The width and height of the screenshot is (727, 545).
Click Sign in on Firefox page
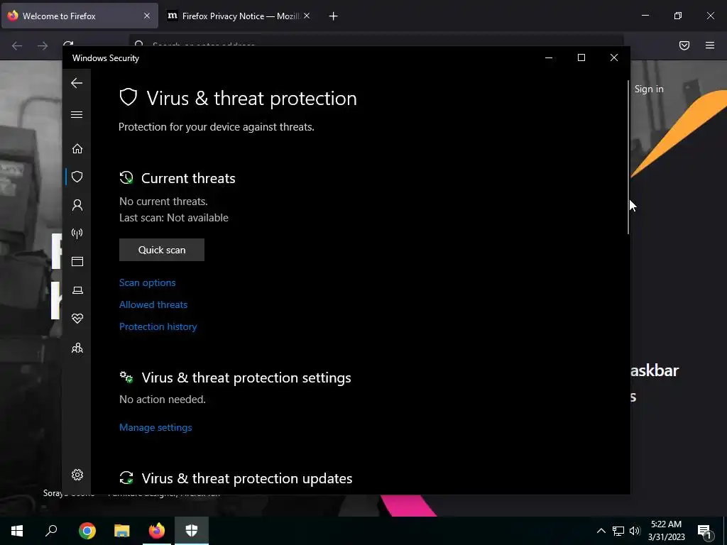coord(649,89)
